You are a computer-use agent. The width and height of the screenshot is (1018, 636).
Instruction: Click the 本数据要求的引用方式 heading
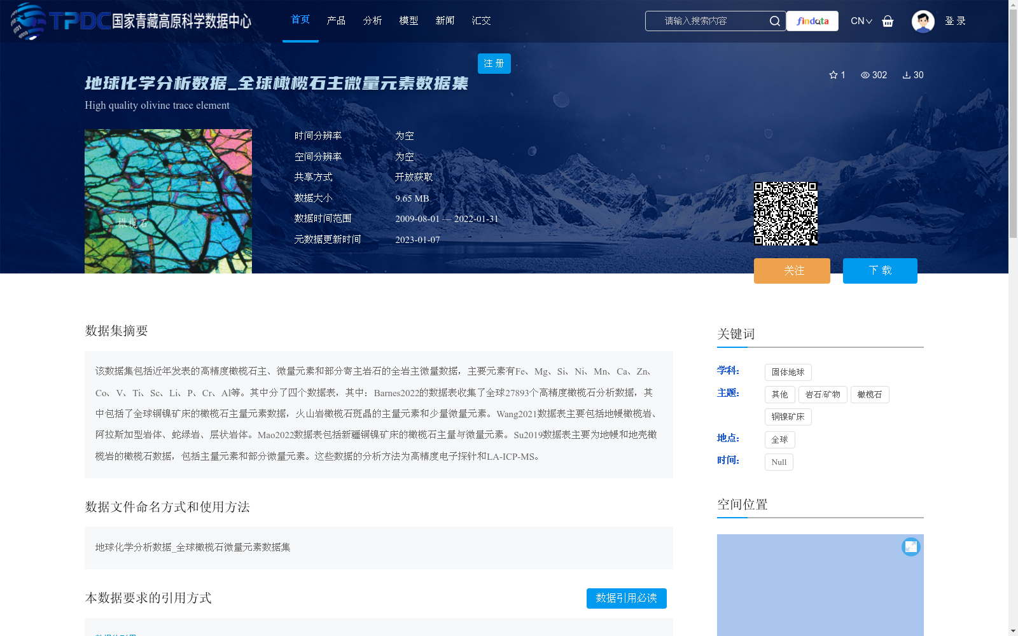pyautogui.click(x=148, y=598)
